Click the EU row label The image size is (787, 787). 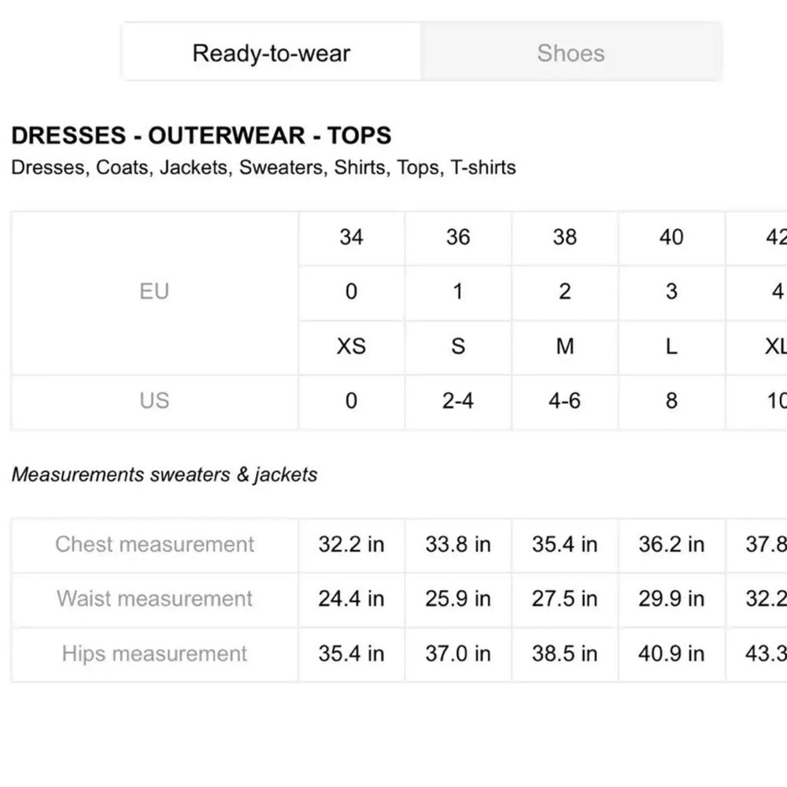click(x=154, y=292)
